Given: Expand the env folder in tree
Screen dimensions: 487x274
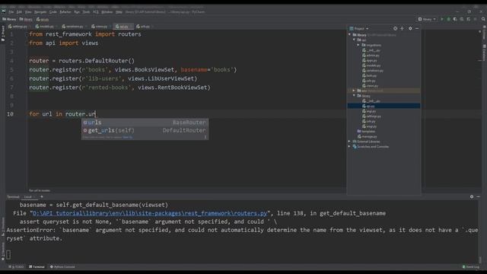Looking at the screenshot, I should 354,91.
